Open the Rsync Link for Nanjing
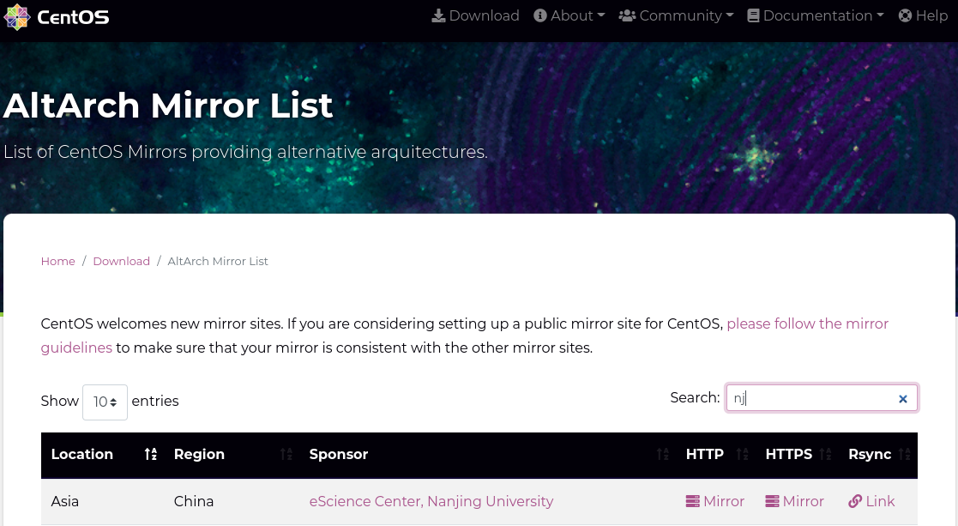Image resolution: width=958 pixels, height=526 pixels. pos(871,502)
